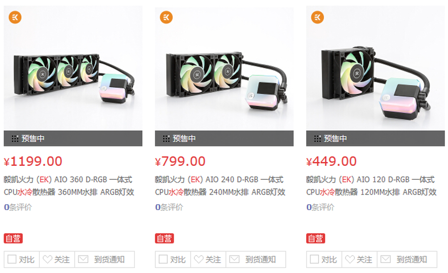
Task: Click the envelope icon for the AIO 360 arrival notice
Action: tap(84, 259)
